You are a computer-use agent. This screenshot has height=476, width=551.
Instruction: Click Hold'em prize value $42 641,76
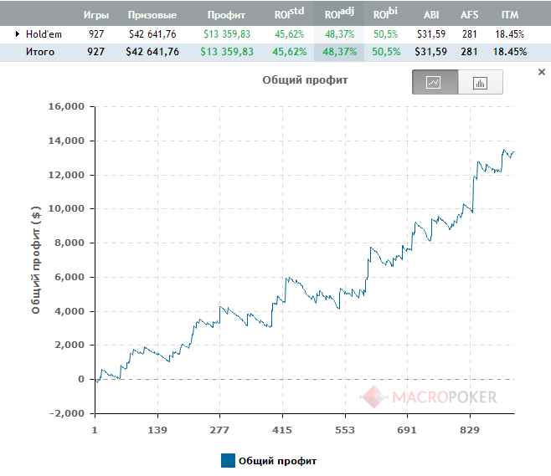click(152, 34)
